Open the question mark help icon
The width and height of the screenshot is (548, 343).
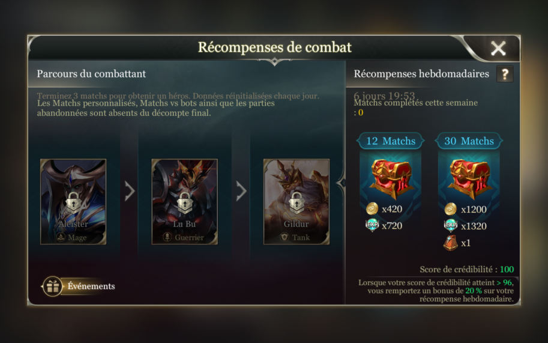pyautogui.click(x=505, y=74)
